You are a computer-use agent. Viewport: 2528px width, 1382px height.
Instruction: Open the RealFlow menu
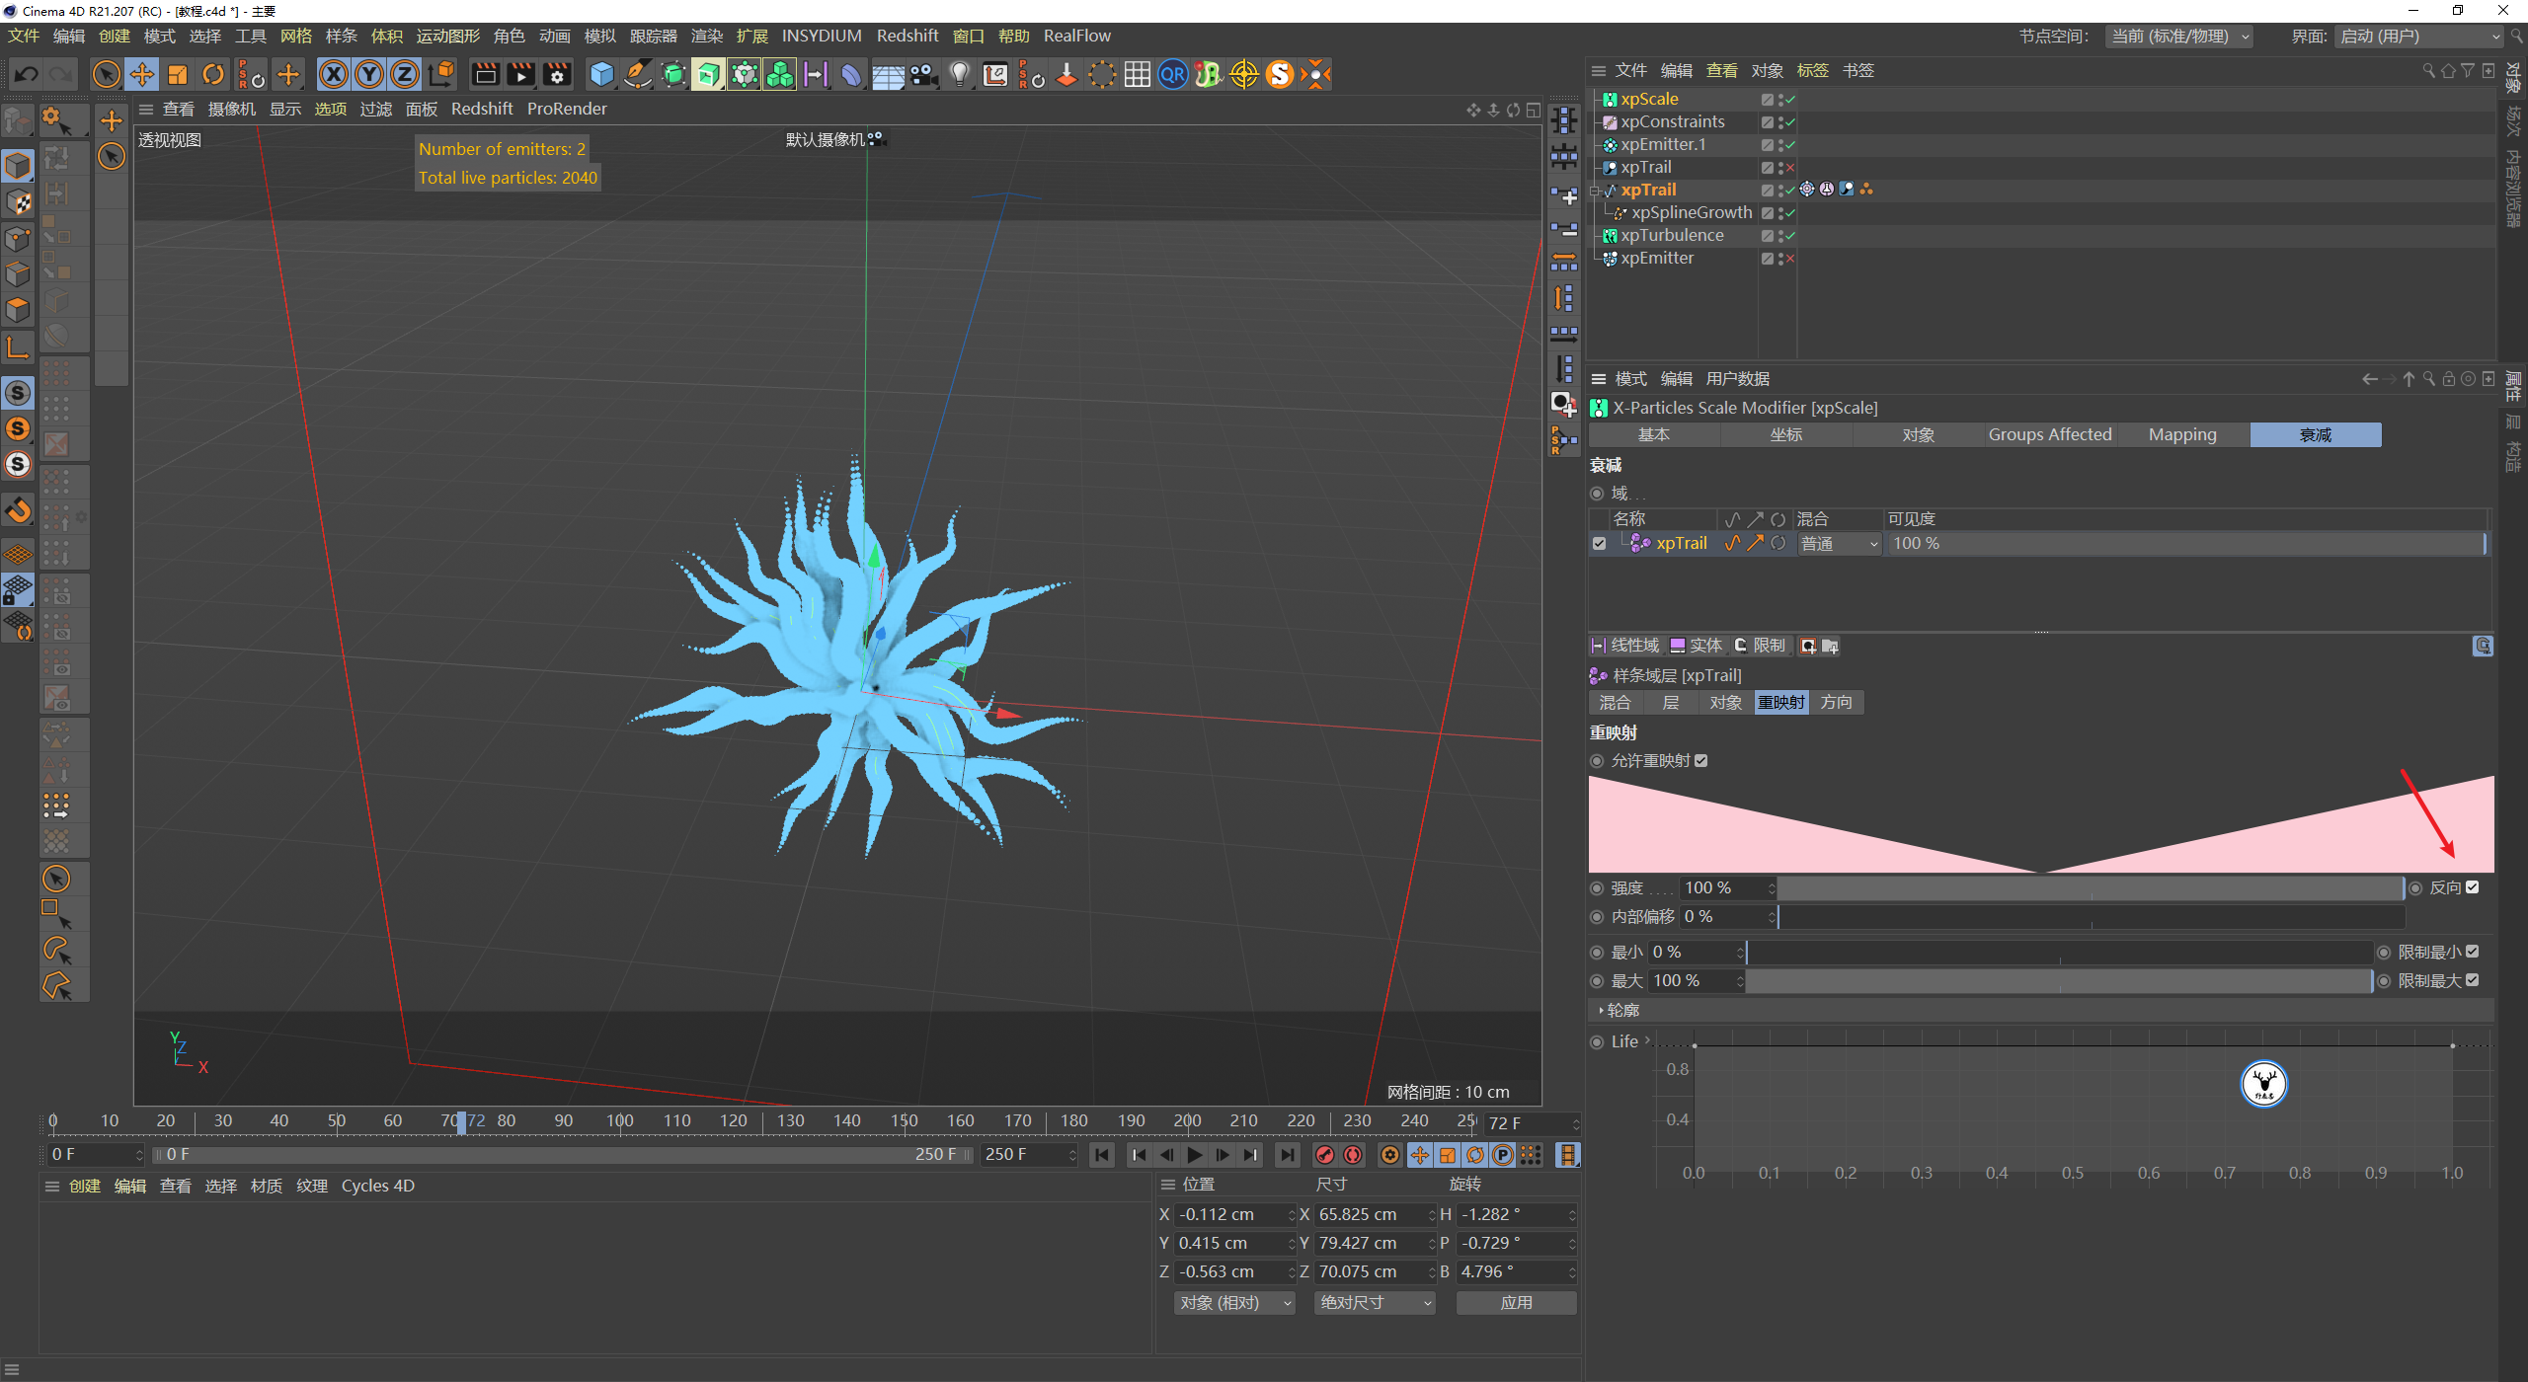pyautogui.click(x=1077, y=36)
